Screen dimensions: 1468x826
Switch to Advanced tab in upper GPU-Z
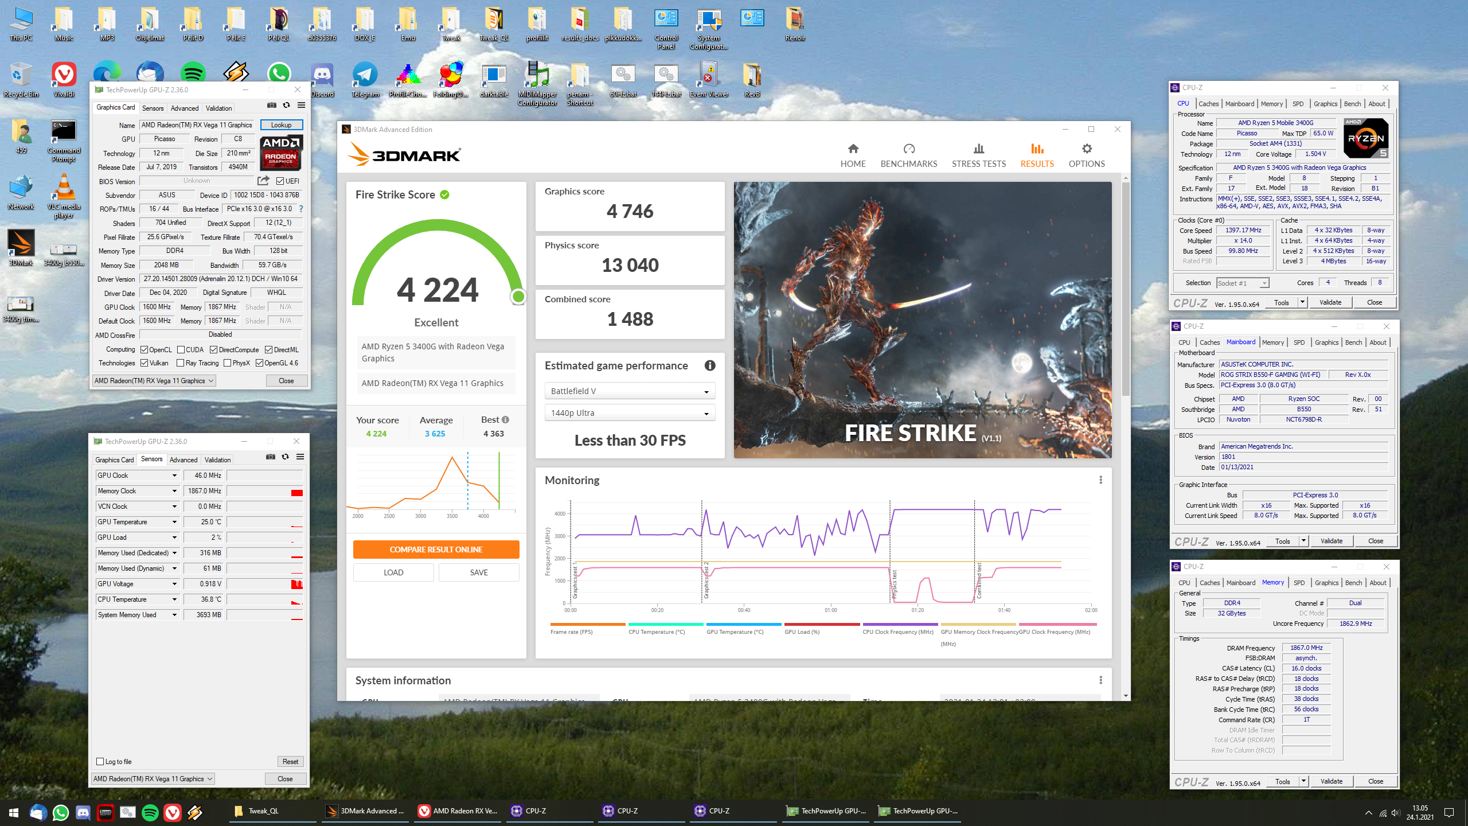(x=184, y=108)
